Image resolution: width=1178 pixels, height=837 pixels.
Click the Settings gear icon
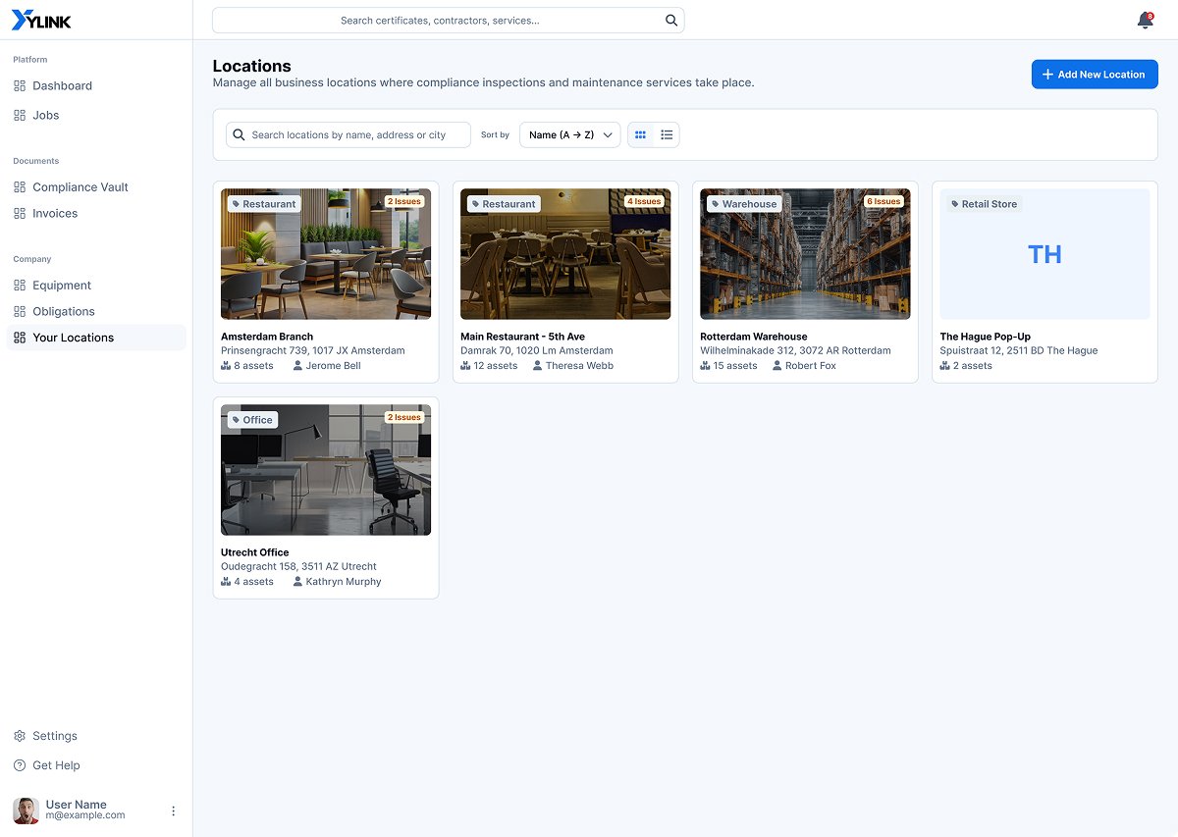(x=20, y=736)
